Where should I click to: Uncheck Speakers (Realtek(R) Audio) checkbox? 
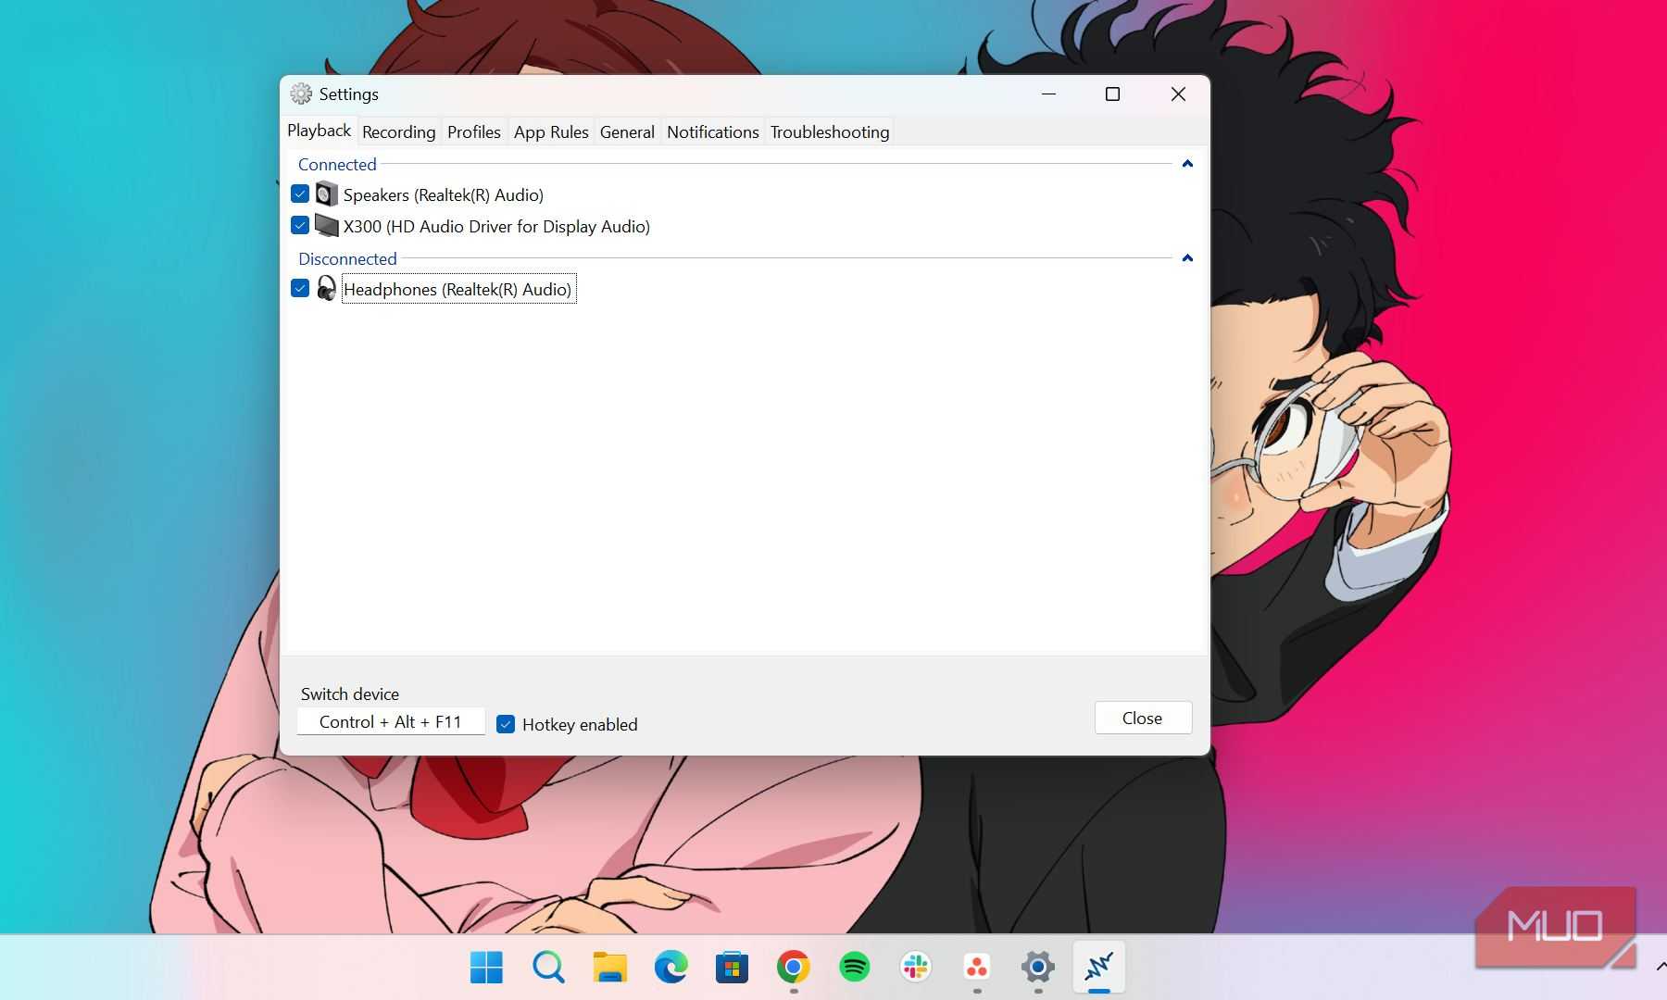point(300,194)
